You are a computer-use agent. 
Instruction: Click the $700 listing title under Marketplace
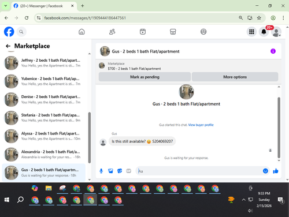coord(134,69)
